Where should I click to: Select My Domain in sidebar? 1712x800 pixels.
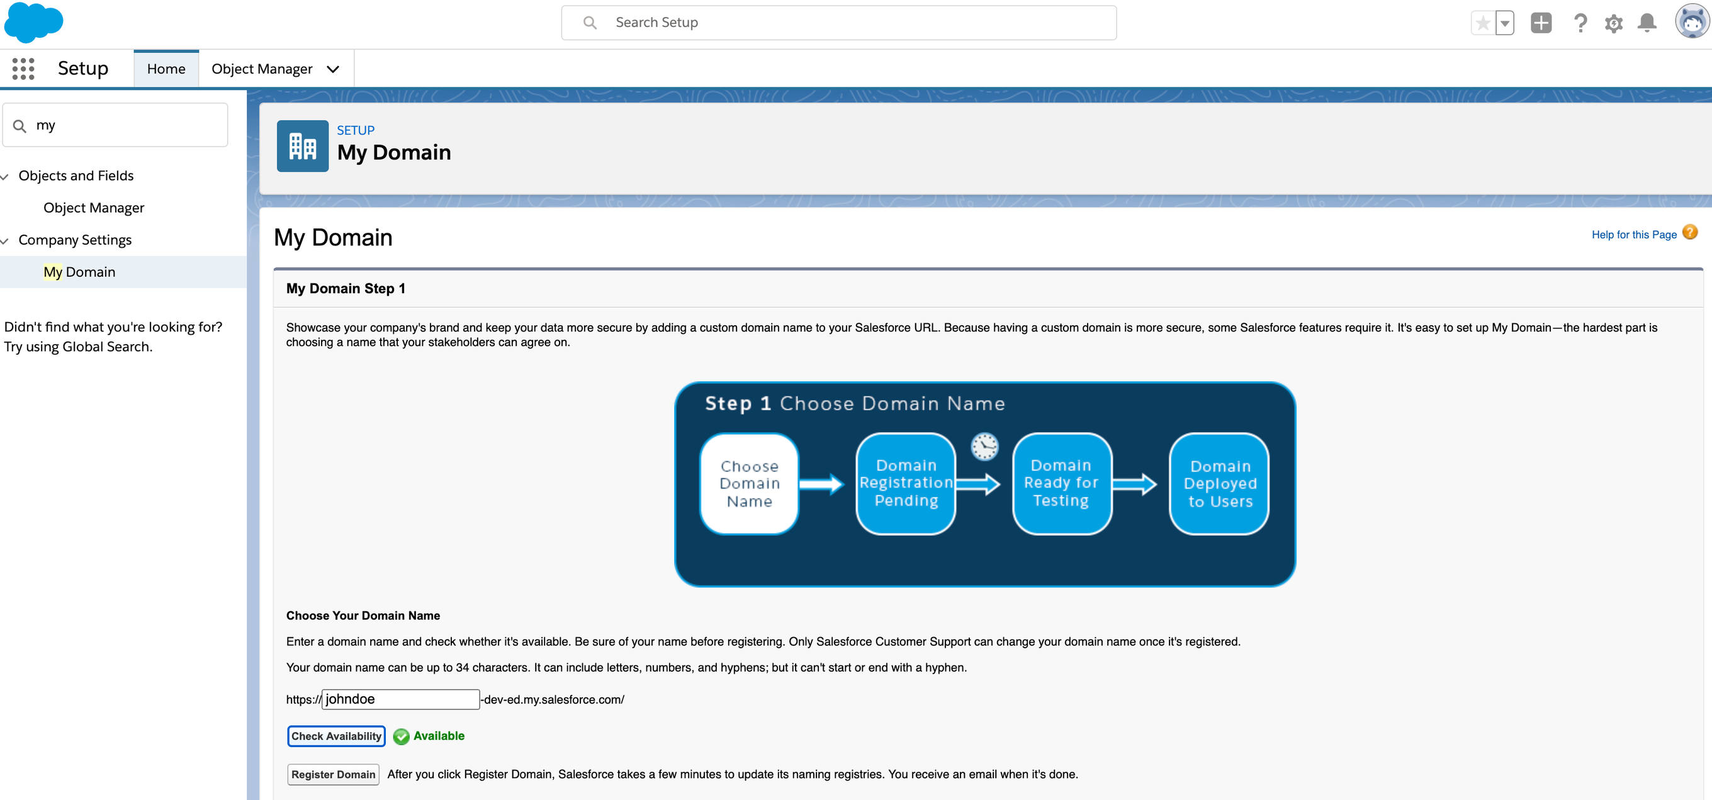click(x=79, y=272)
